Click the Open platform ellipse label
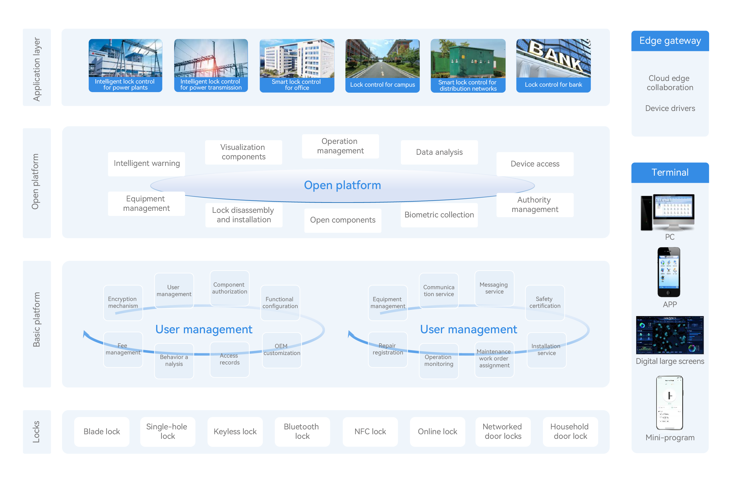Image resolution: width=732 pixels, height=480 pixels. (342, 185)
